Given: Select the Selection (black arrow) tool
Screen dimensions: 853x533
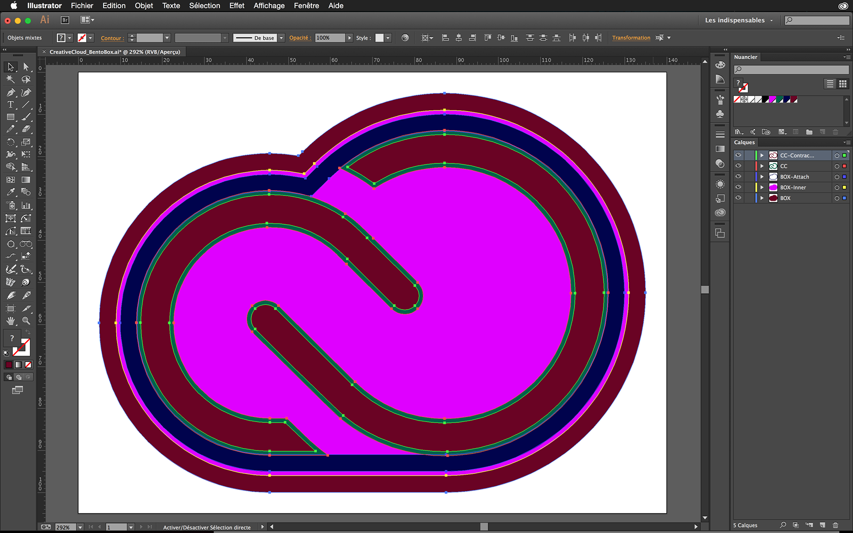Looking at the screenshot, I should (x=11, y=67).
